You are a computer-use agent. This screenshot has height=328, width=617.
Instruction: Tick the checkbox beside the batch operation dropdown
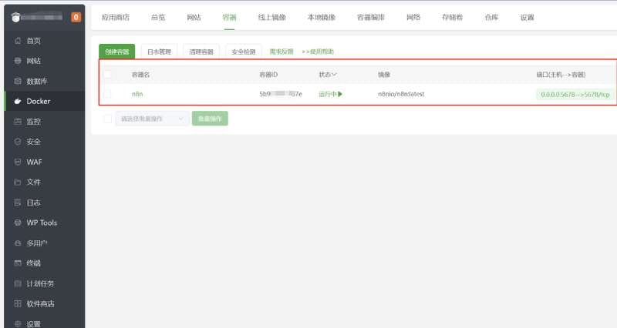tap(107, 119)
